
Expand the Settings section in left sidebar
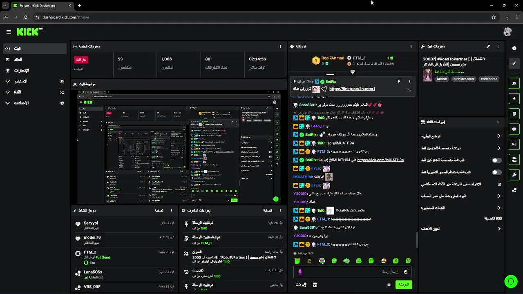point(34,103)
